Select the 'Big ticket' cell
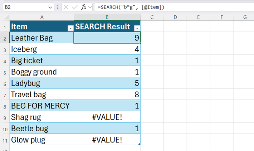This screenshot has height=151, width=254. (42, 60)
